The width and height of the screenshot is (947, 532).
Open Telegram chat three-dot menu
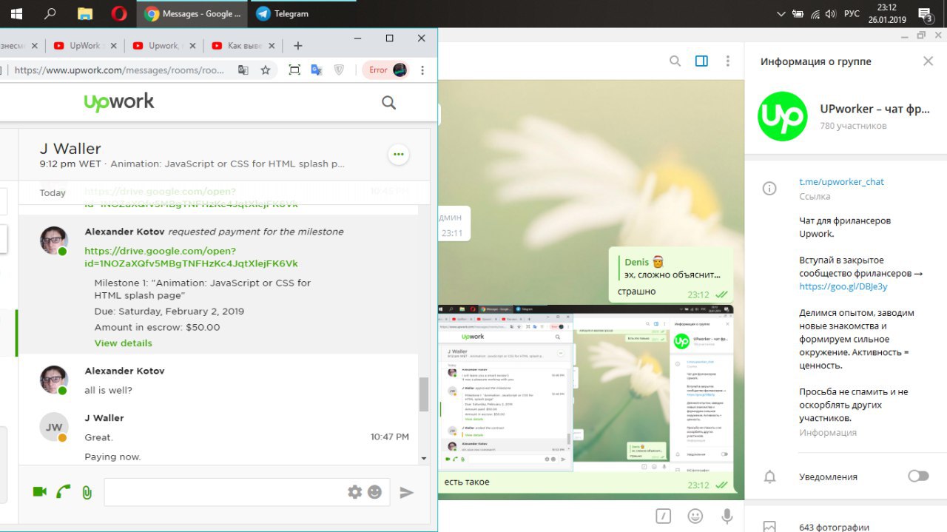pos(728,61)
